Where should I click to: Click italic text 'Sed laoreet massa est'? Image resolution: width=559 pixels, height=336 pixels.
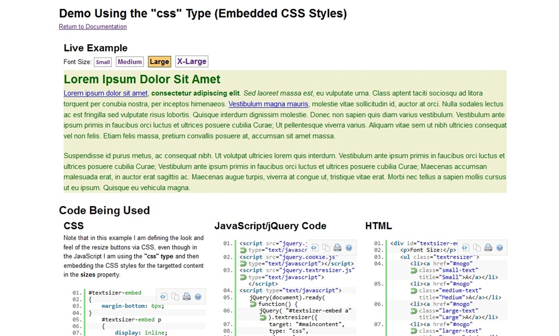pos(278,93)
